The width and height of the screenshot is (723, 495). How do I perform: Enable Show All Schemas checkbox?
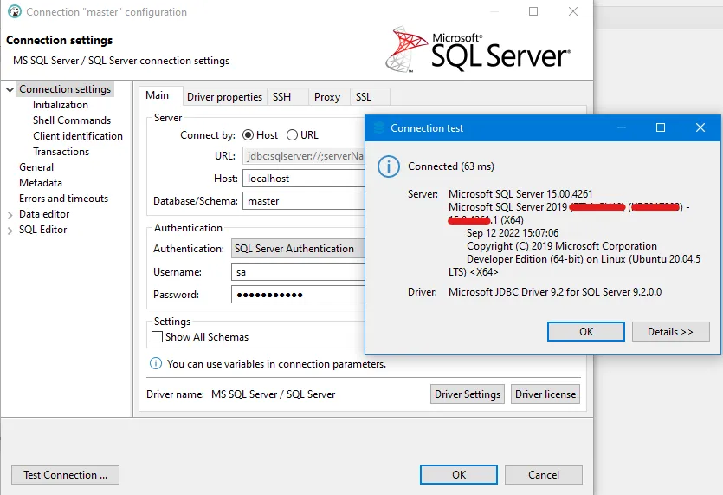pos(157,336)
